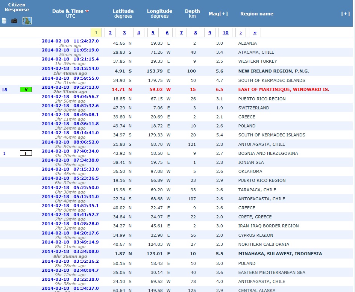Go to page 9
This screenshot has width=355, height=292.
pyautogui.click(x=209, y=33)
